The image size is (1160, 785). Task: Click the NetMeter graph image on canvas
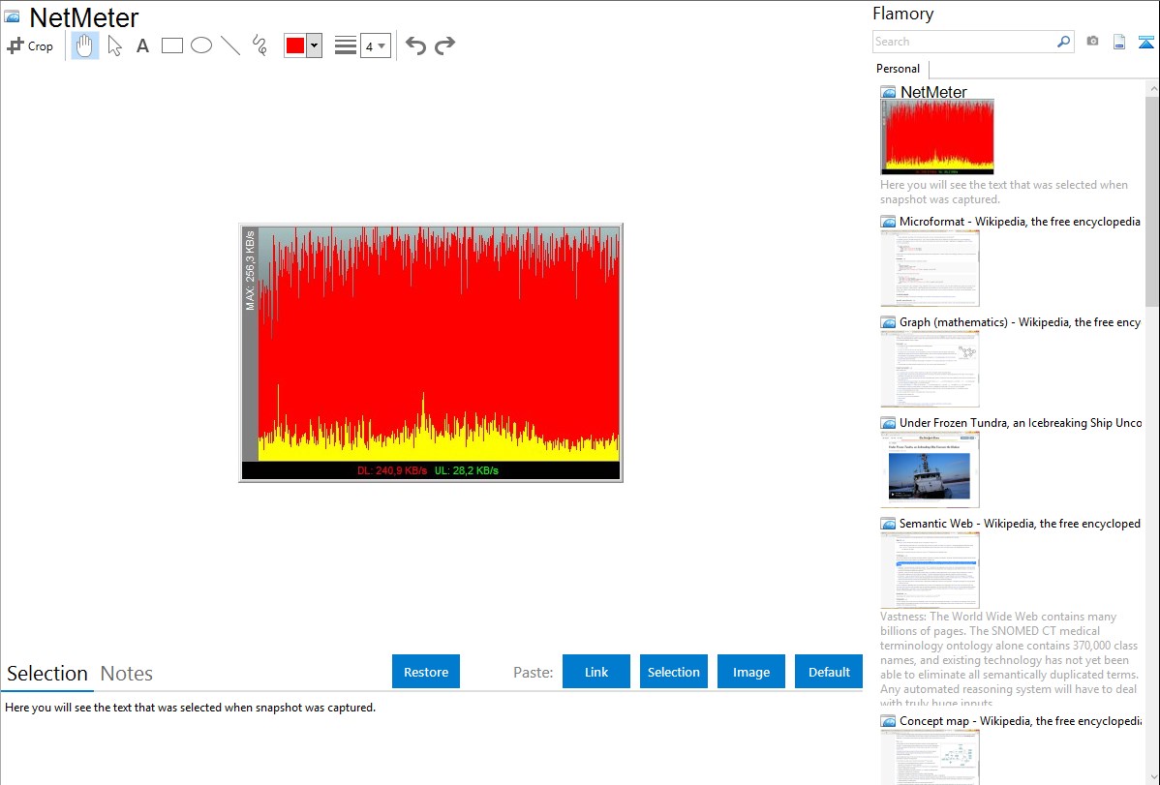pos(431,353)
